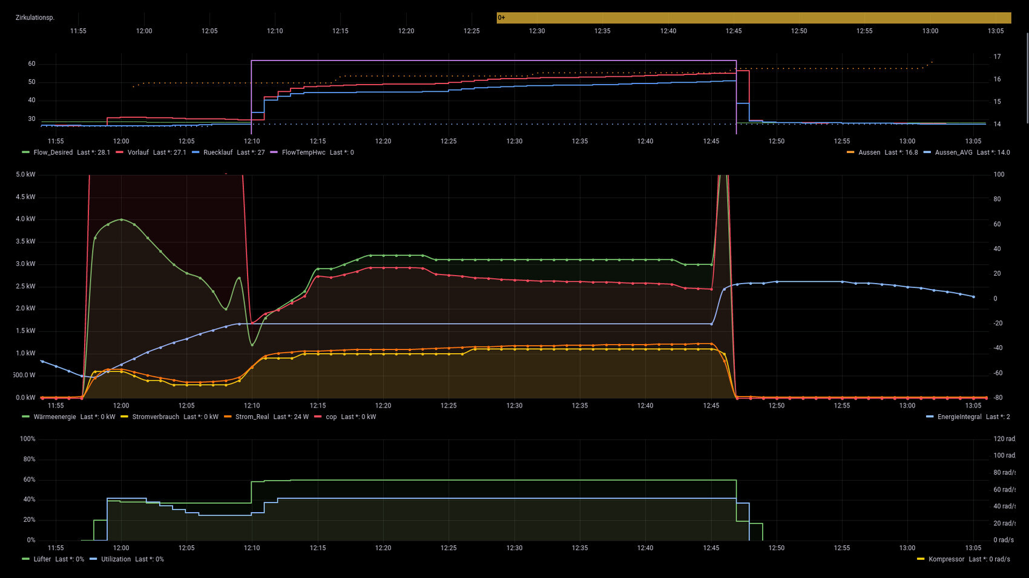Click the Strom_Real legend label
This screenshot has width=1029, height=578.
tap(252, 417)
